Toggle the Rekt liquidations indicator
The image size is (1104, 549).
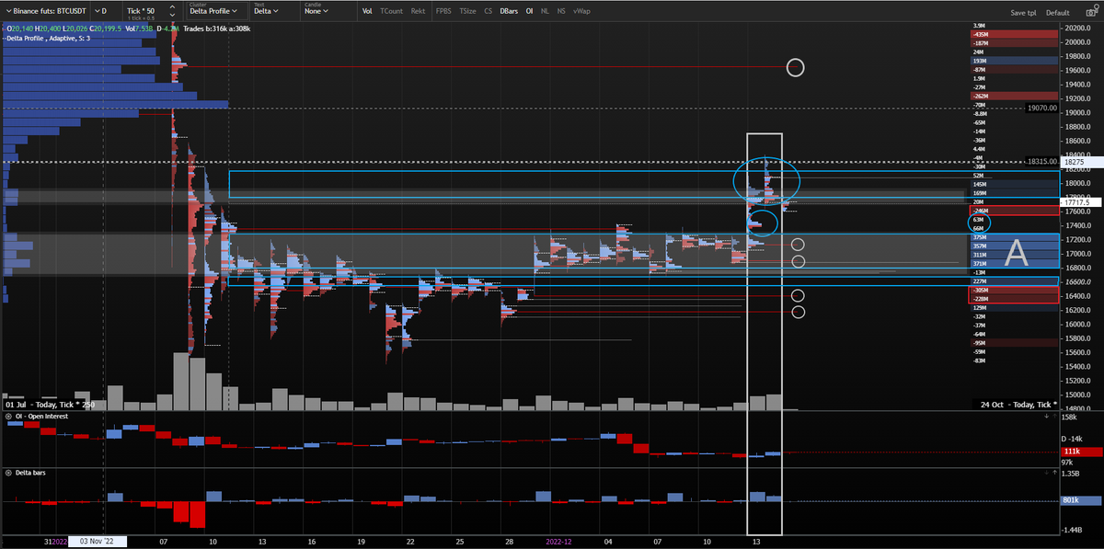pos(418,12)
